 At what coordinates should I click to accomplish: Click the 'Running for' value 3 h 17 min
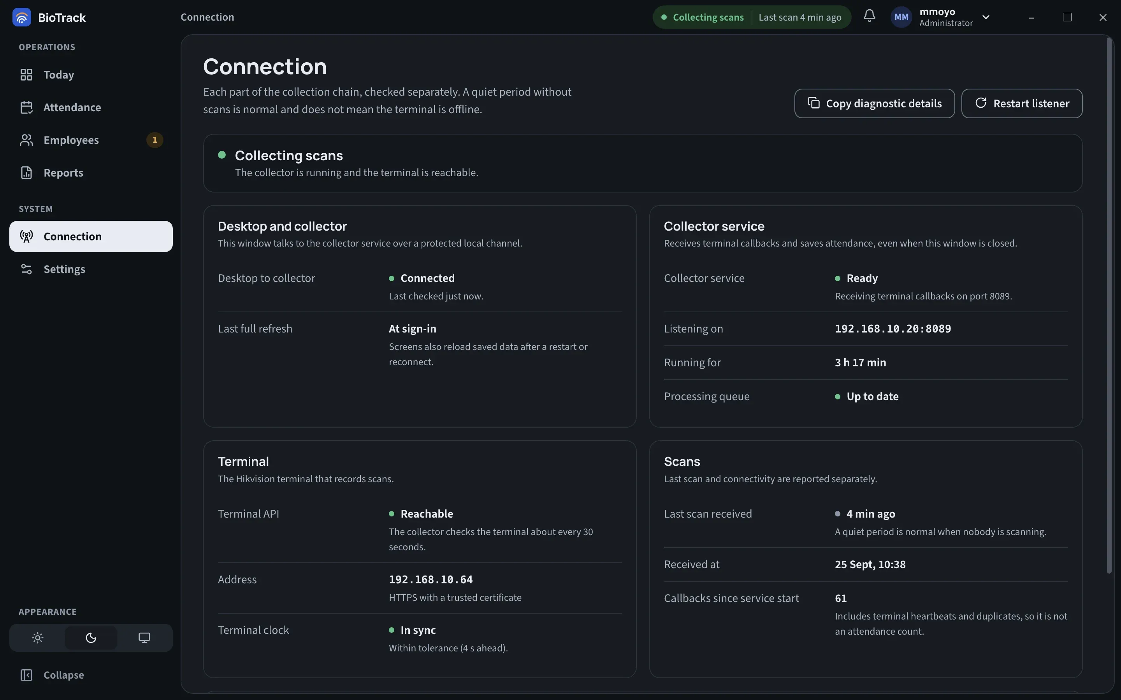pos(860,362)
